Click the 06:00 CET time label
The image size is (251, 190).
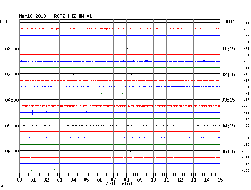coord(12,151)
